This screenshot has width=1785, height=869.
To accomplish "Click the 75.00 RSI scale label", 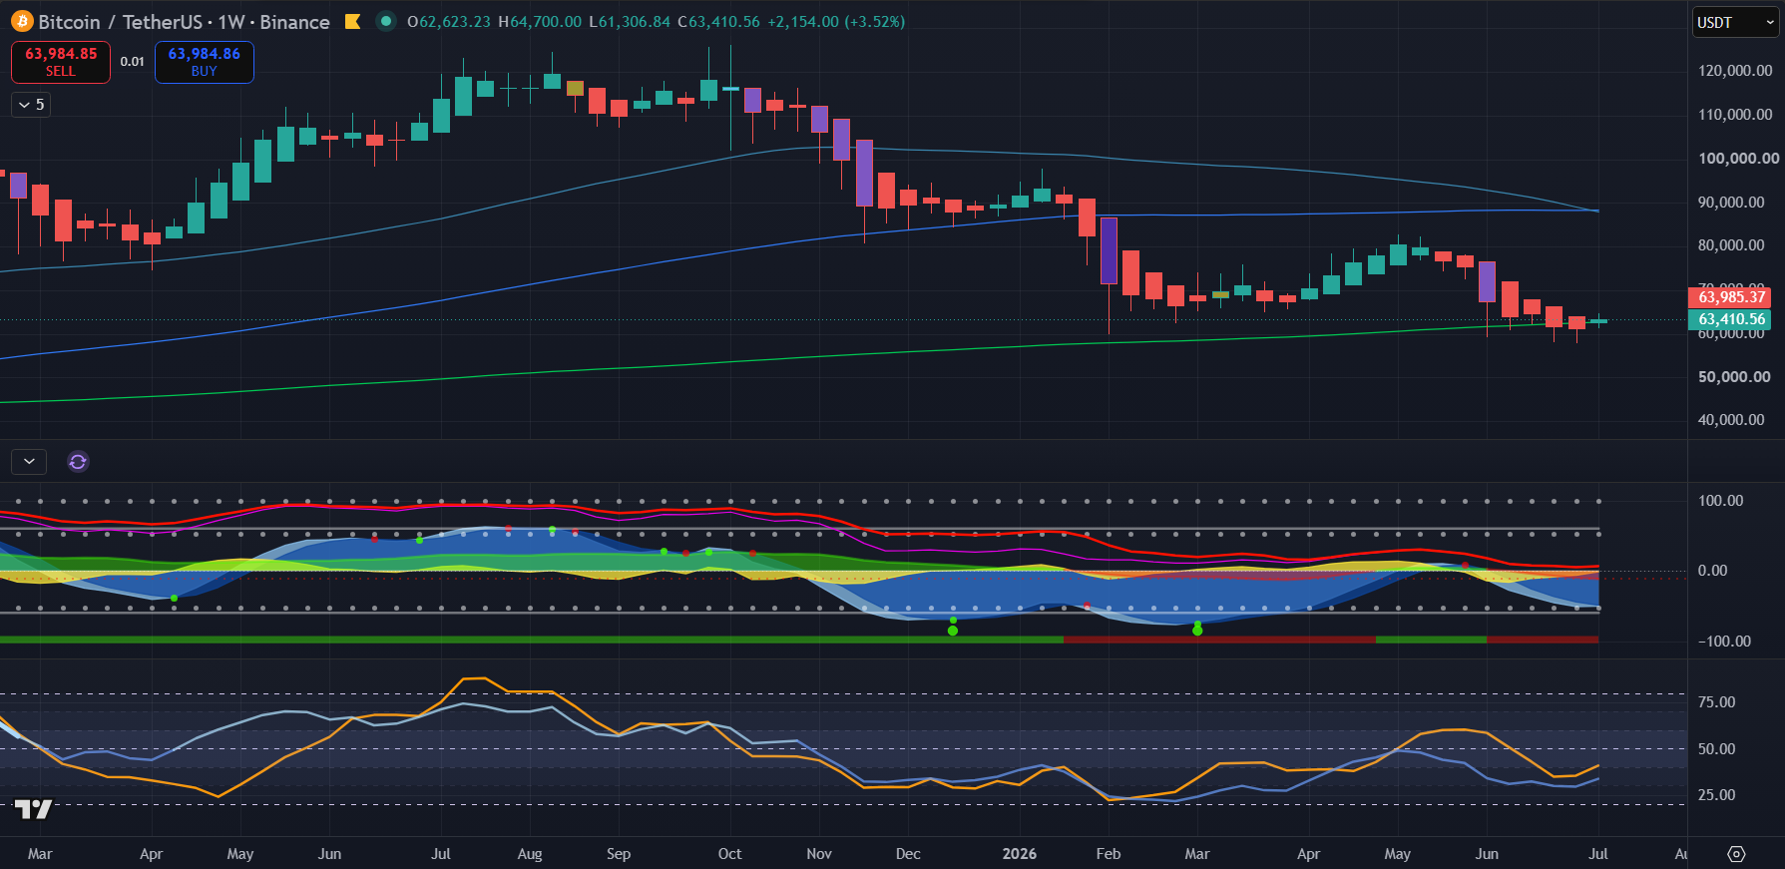I will (x=1716, y=701).
